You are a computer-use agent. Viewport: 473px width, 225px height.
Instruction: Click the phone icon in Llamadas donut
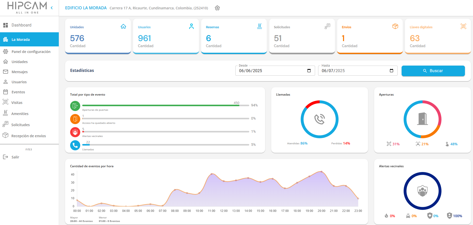click(320, 119)
